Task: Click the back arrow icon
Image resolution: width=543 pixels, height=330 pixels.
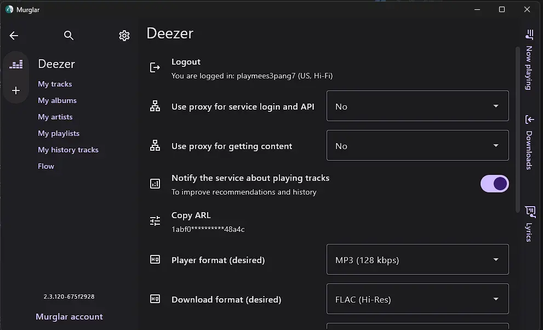Action: pos(14,35)
